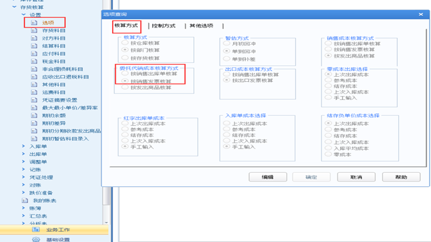
Task: Select 按存货核算 in the 核算方式 group
Action: pyautogui.click(x=125, y=58)
